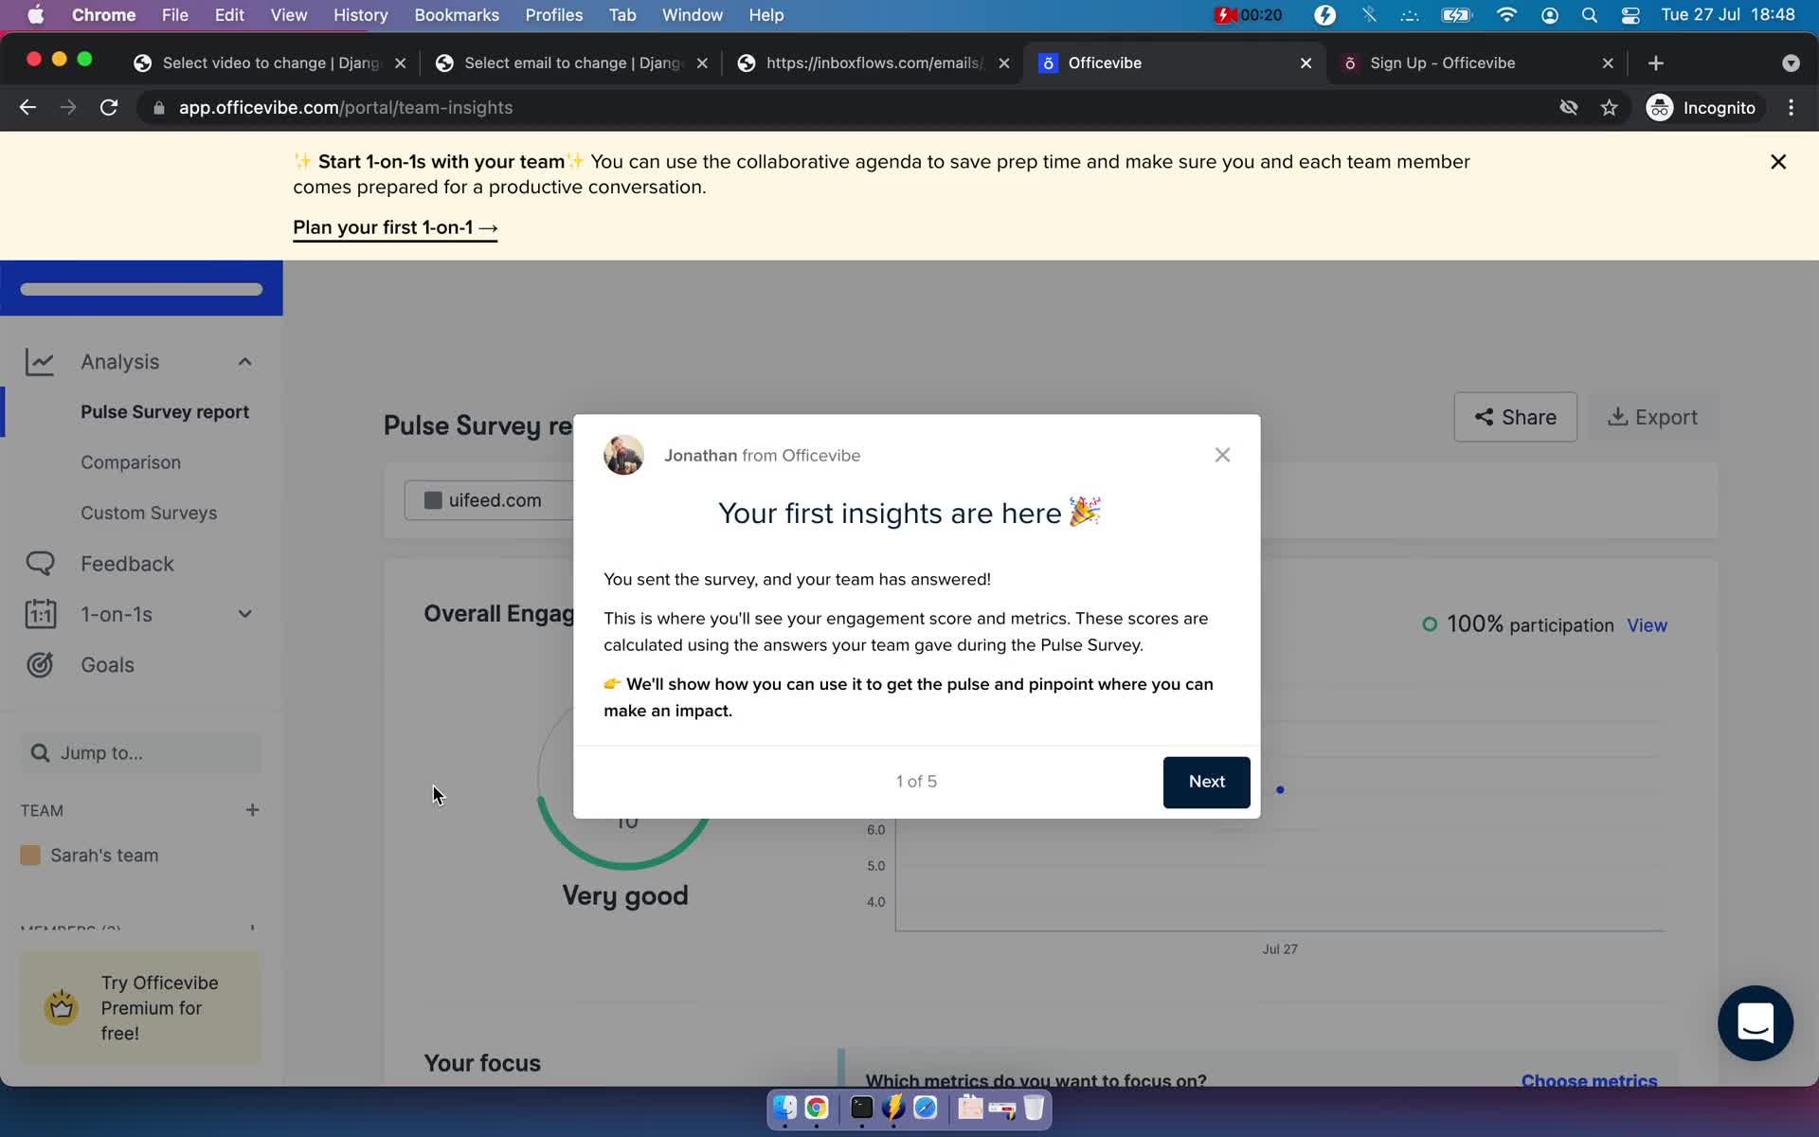The image size is (1819, 1137).
Task: Select the Feedback icon in sidebar
Action: pos(39,562)
